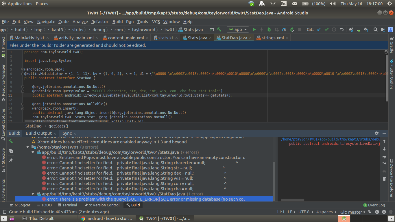The image size is (395, 222).
Task: Click the Search Everywhere magnifier
Action: (376, 29)
